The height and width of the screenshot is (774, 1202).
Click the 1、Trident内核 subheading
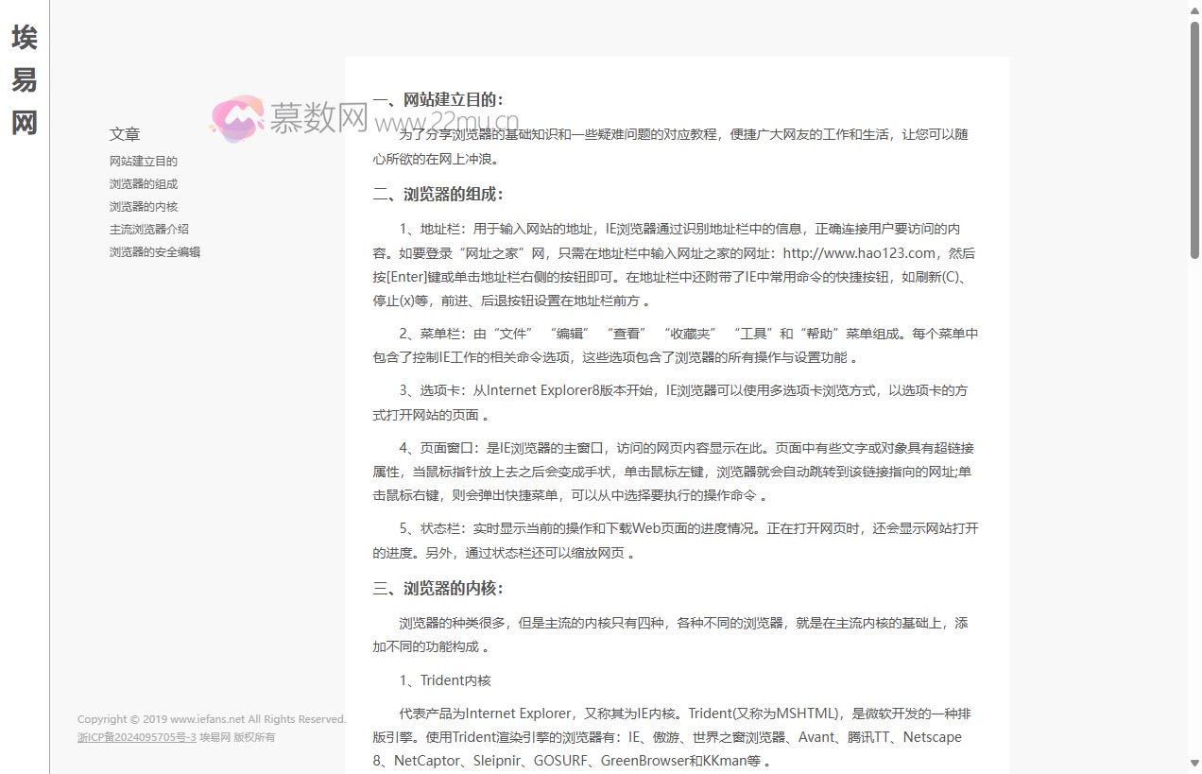[x=444, y=679]
